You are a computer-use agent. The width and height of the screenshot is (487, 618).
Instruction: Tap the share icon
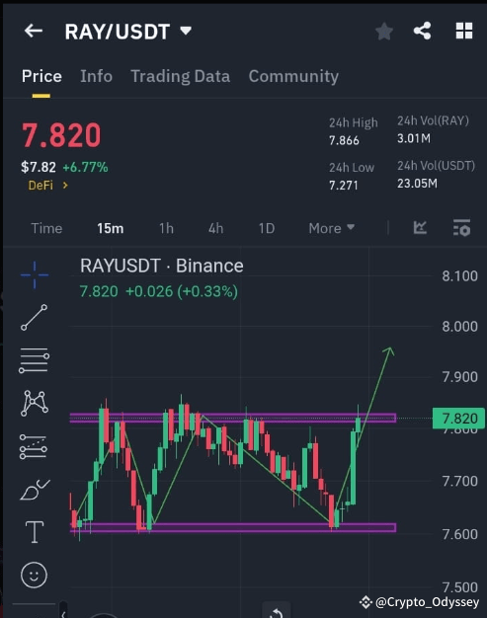pos(422,31)
